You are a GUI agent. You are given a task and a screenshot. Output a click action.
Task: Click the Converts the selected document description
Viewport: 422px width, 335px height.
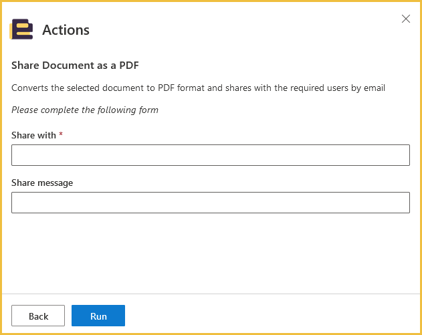(198, 88)
